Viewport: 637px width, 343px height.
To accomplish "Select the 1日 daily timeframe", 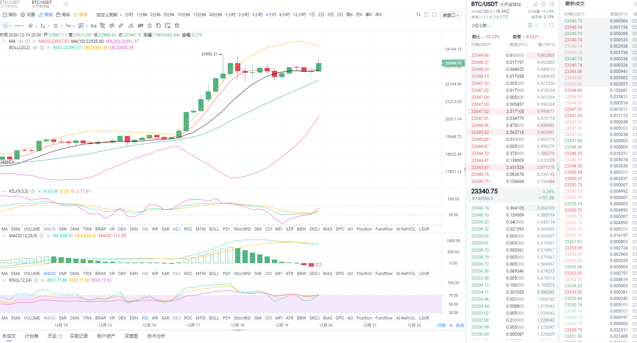I will pyautogui.click(x=312, y=15).
